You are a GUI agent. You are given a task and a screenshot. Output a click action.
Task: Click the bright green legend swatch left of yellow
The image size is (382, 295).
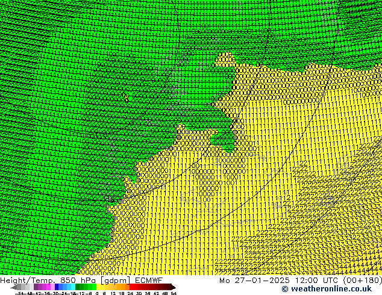pos(94,287)
